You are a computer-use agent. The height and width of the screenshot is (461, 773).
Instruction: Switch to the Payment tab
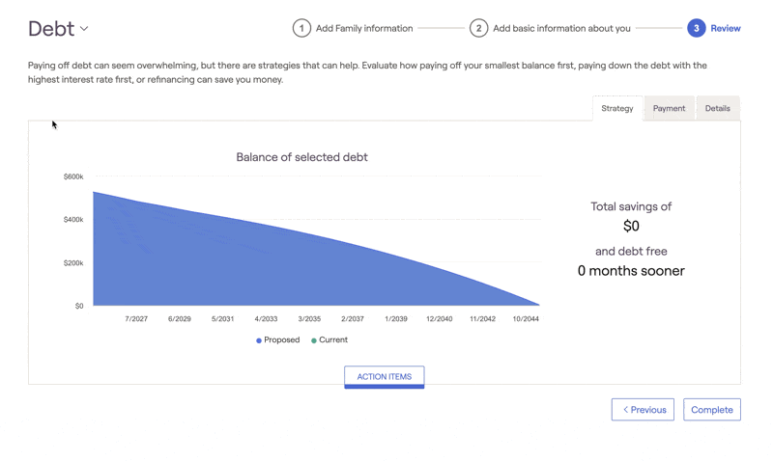point(669,108)
